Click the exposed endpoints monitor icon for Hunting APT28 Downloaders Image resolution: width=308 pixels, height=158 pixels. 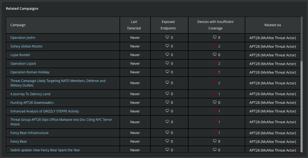pyautogui.click(x=167, y=102)
